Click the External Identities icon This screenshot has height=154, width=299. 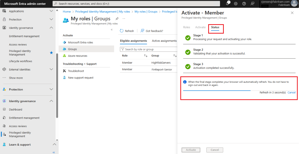click(4, 69)
